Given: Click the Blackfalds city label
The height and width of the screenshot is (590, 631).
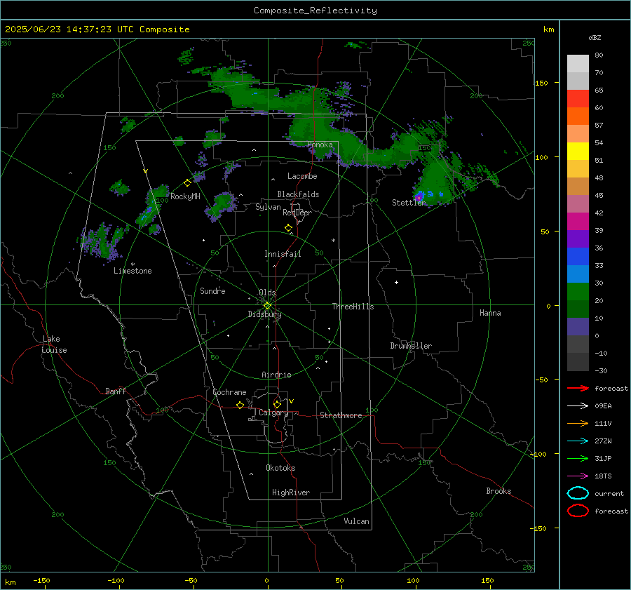Looking at the screenshot, I should pos(298,194).
